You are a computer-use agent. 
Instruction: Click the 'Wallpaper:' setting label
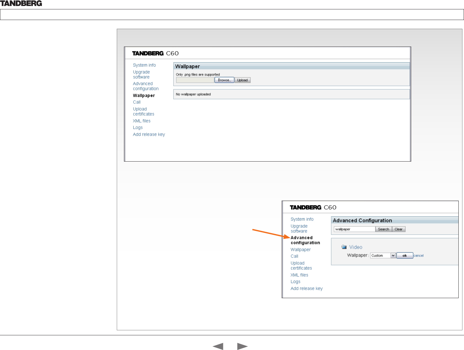click(x=358, y=255)
